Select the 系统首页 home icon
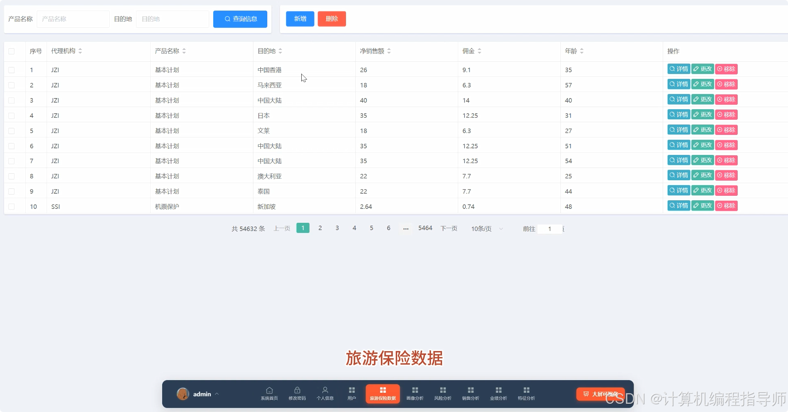788x412 pixels. 269,390
